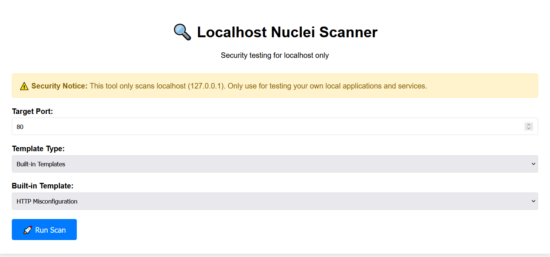
Task: Click the 'Built-in Templates' selected value
Action: click(41, 164)
